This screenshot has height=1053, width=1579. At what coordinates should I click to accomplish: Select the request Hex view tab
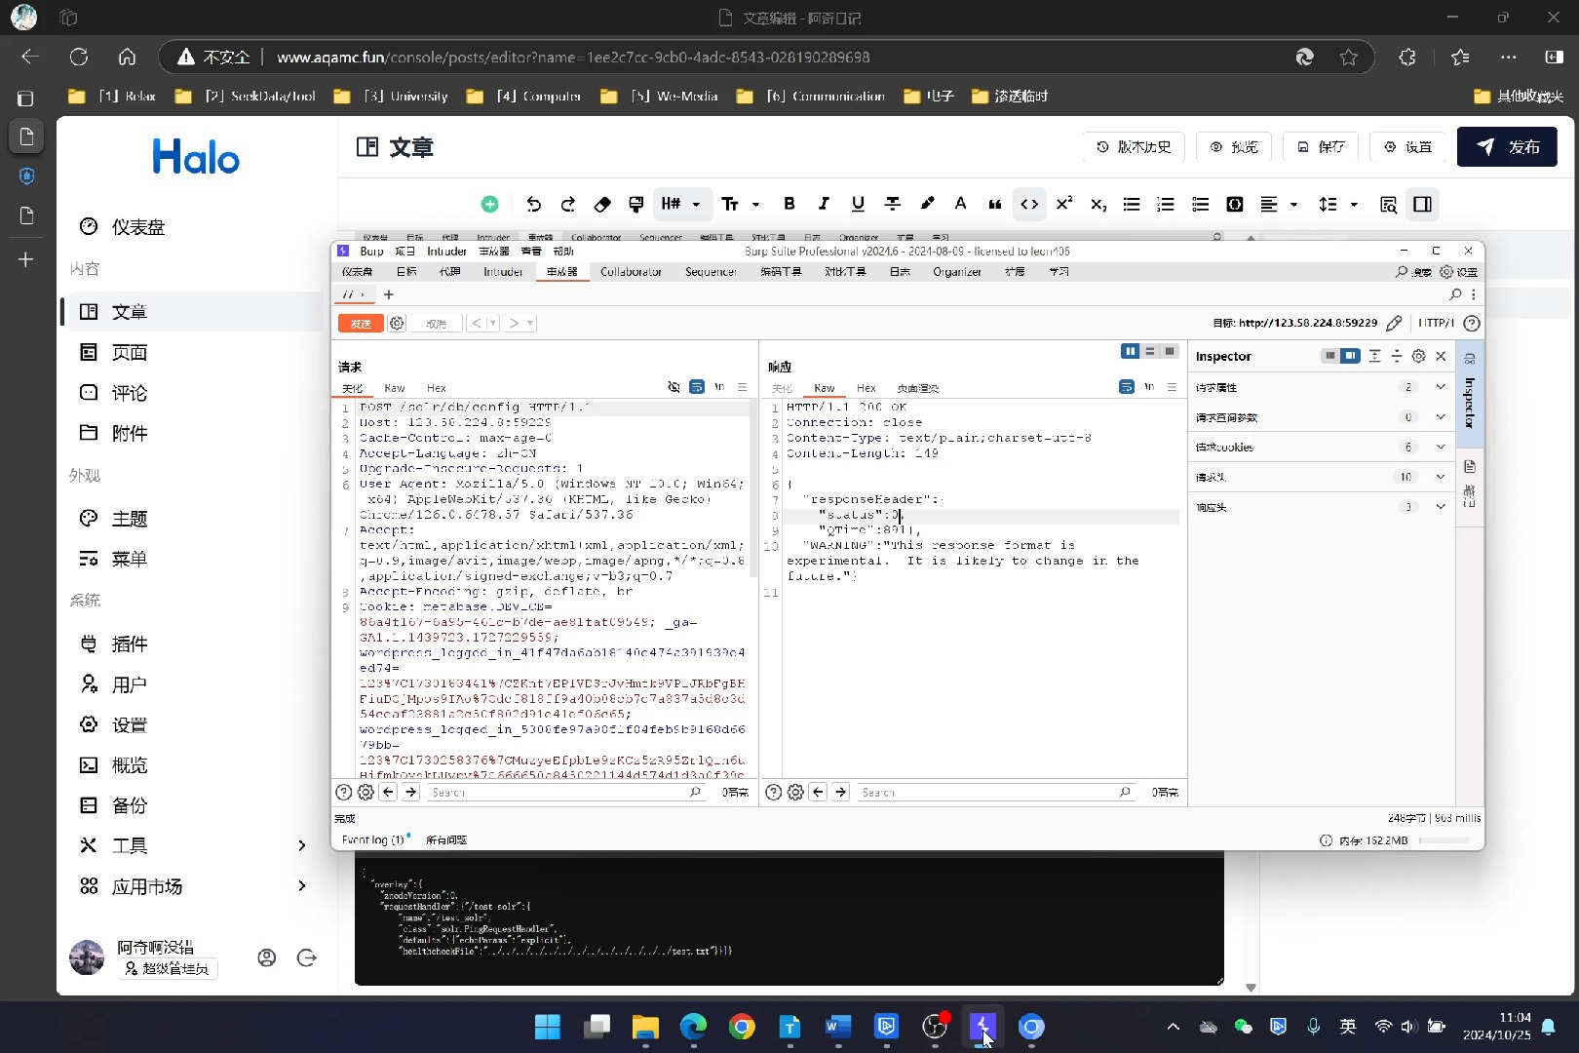[x=437, y=388]
